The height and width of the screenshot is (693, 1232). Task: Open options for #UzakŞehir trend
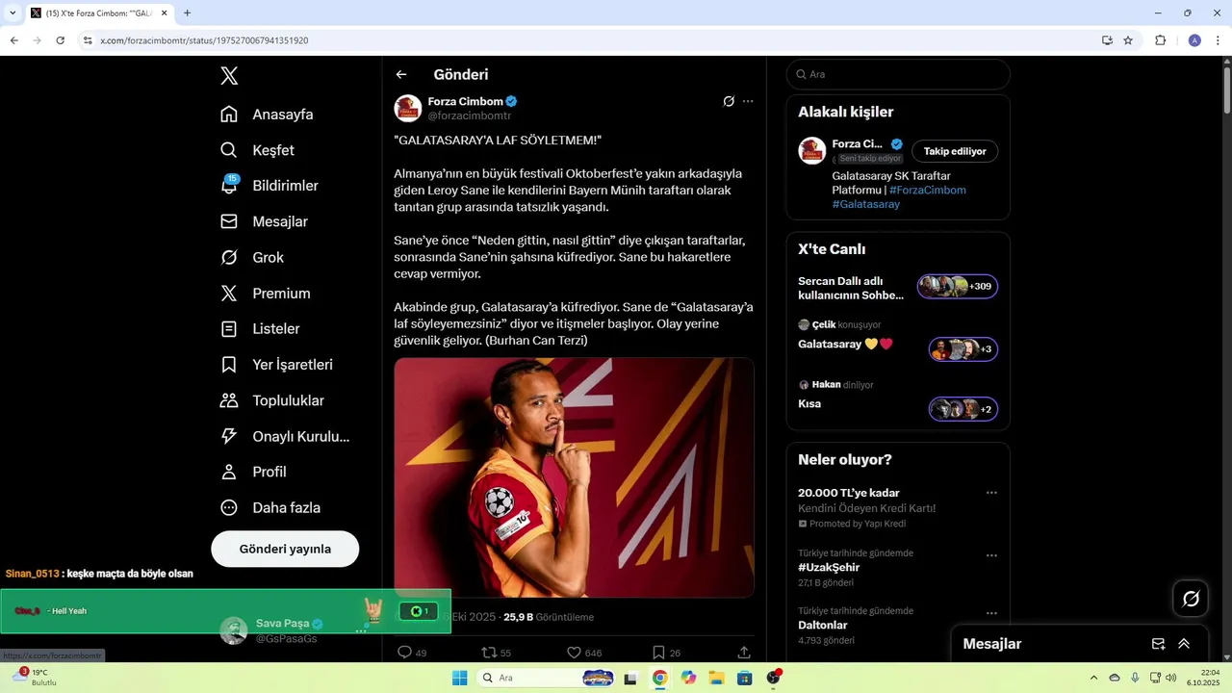[991, 555]
